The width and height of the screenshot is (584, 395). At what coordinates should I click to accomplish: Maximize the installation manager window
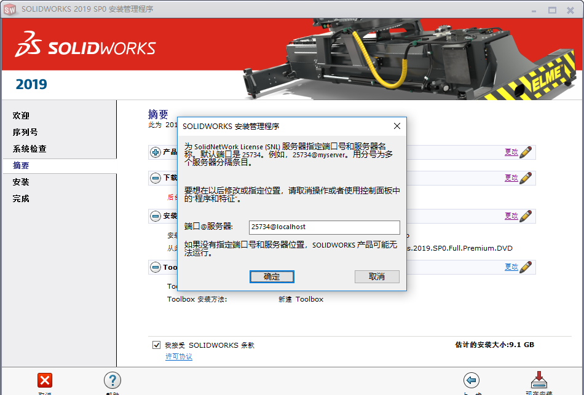(553, 10)
